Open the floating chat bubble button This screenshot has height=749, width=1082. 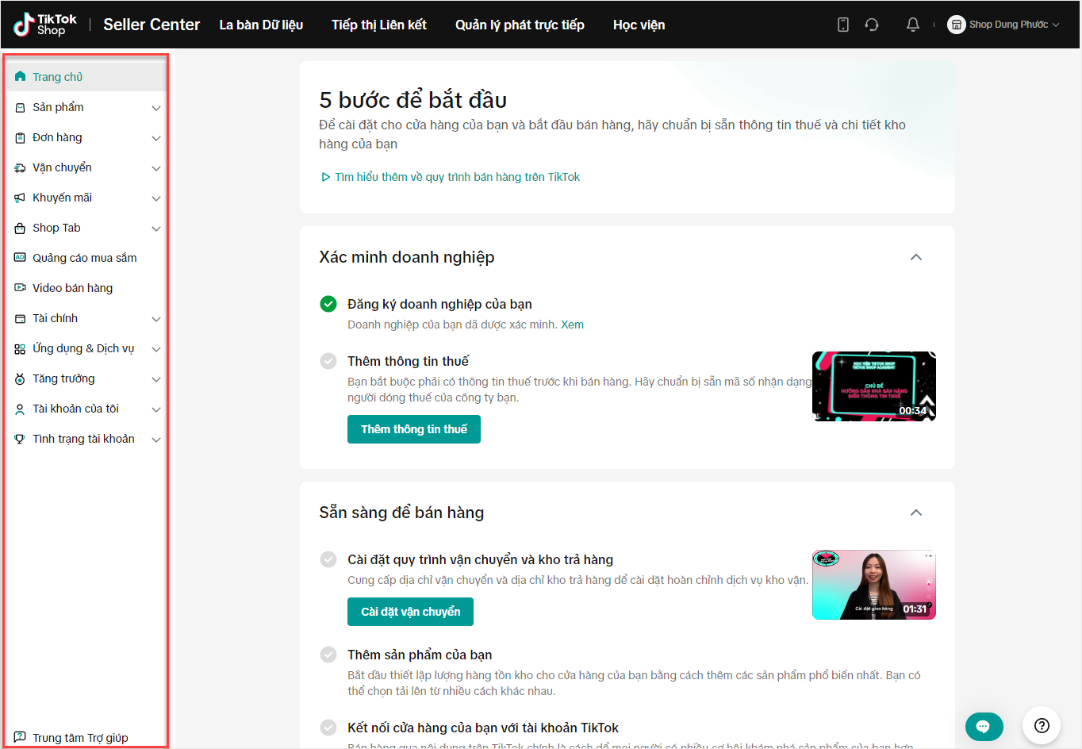tap(984, 726)
